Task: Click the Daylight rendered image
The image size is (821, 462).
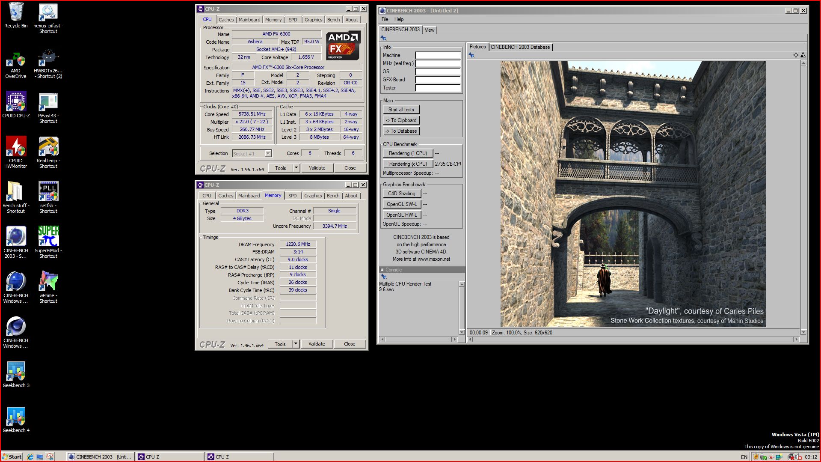Action: [x=633, y=194]
